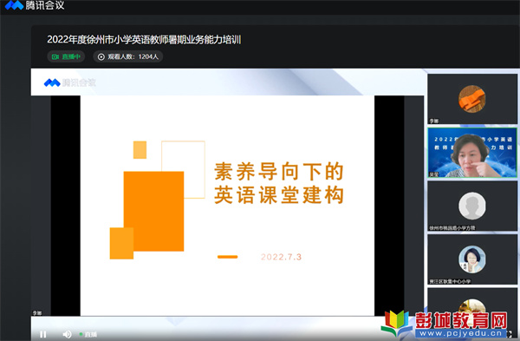Click the green 直播 live indicator in player bar
Image resolution: width=520 pixels, height=341 pixels.
[88, 334]
